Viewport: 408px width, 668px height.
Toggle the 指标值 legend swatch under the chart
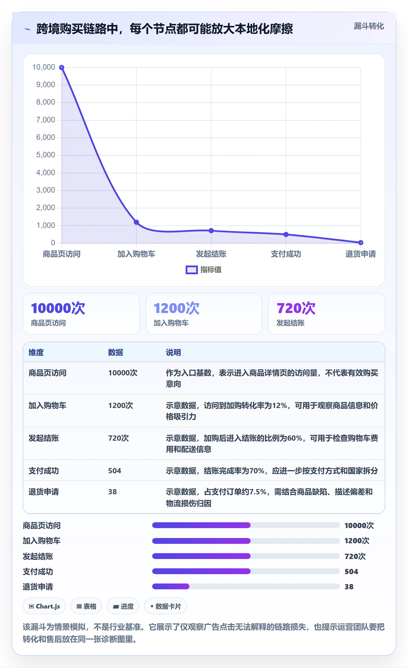tap(192, 270)
